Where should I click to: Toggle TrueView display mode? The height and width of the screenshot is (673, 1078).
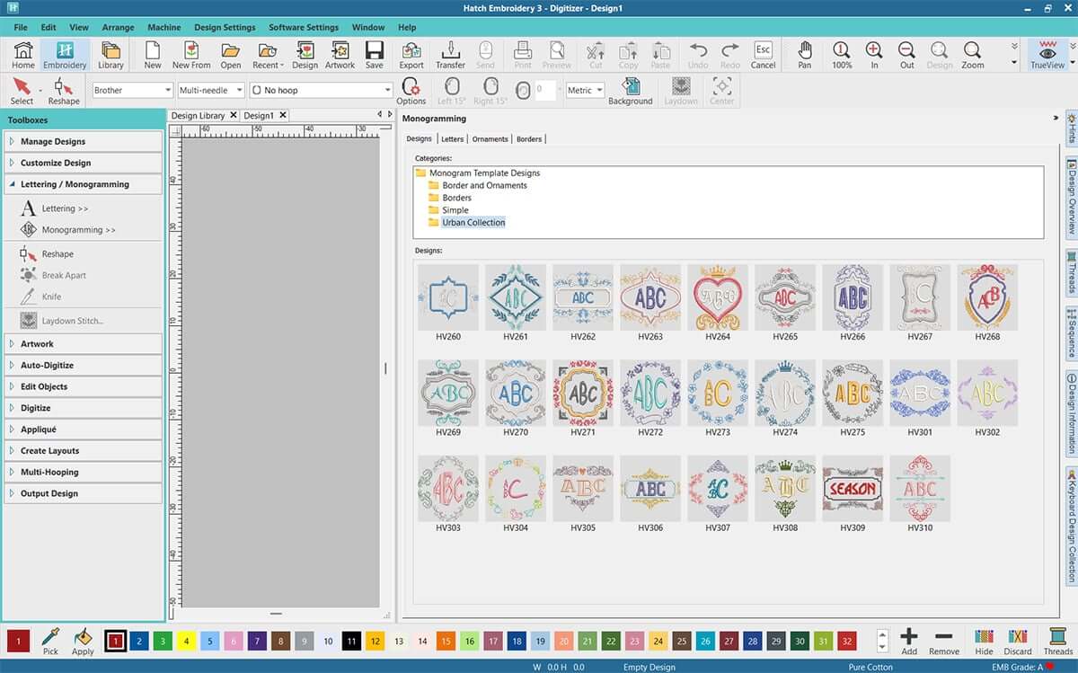coord(1047,54)
